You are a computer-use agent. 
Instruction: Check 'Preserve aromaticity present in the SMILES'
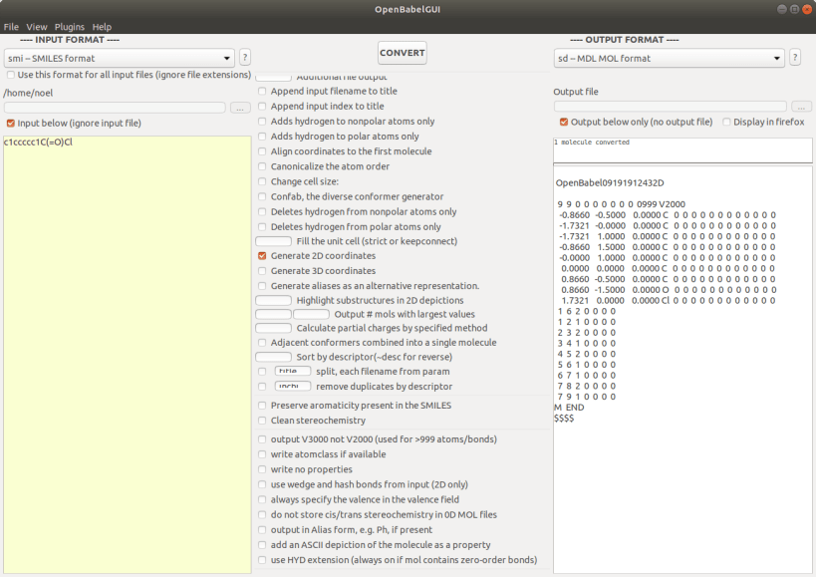point(262,406)
